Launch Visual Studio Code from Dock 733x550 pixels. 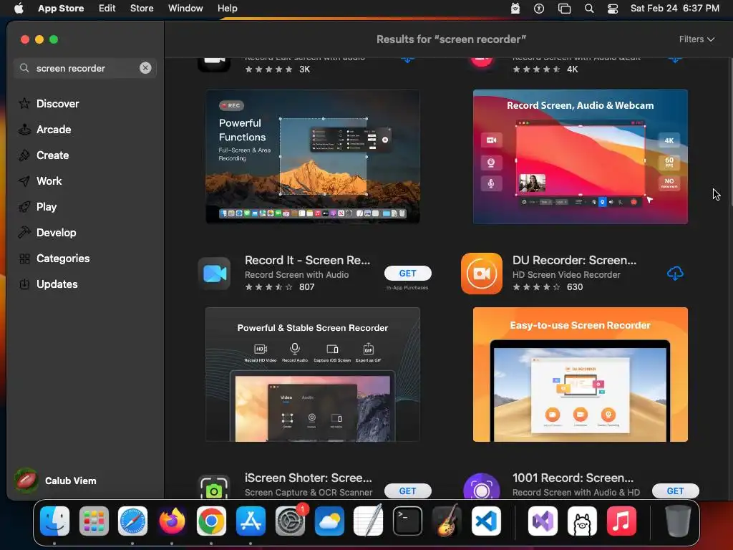pos(486,521)
